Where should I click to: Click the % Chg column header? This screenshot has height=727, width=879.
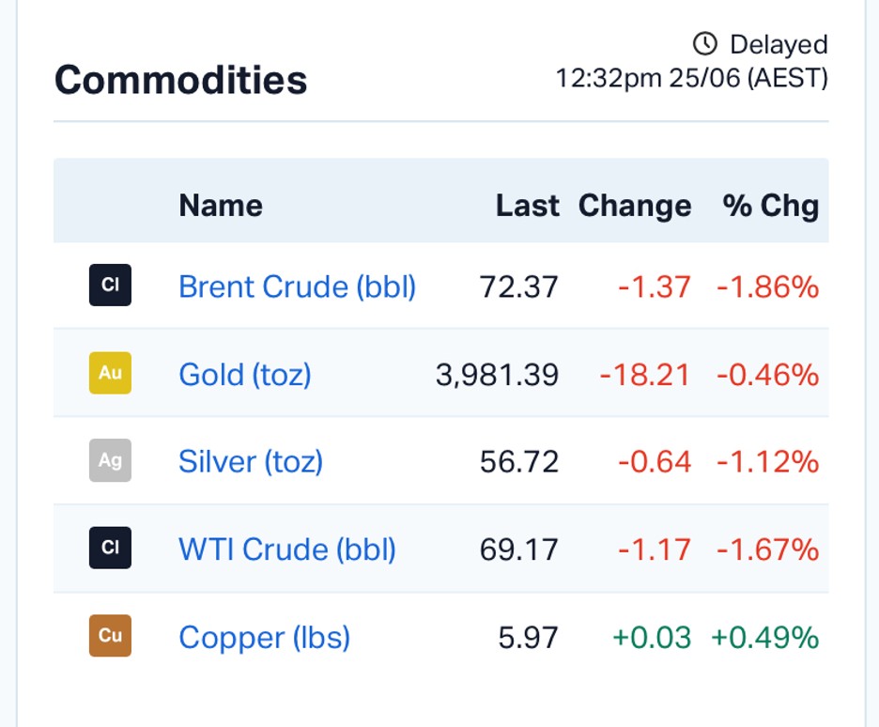click(x=771, y=206)
